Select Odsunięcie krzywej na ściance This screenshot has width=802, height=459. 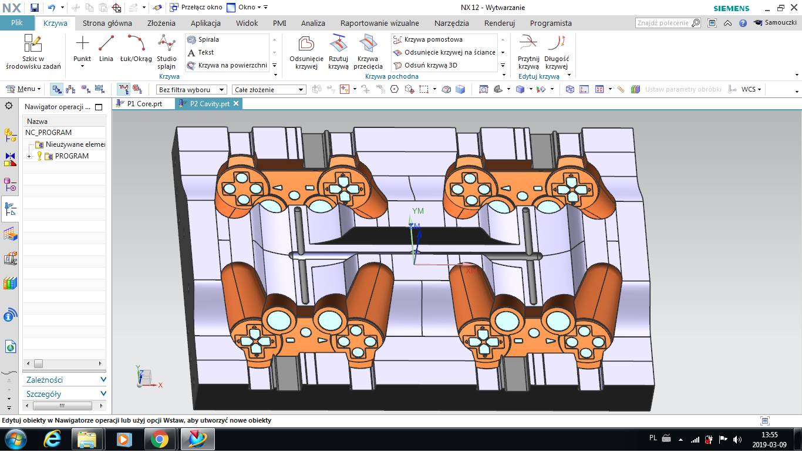[444, 52]
